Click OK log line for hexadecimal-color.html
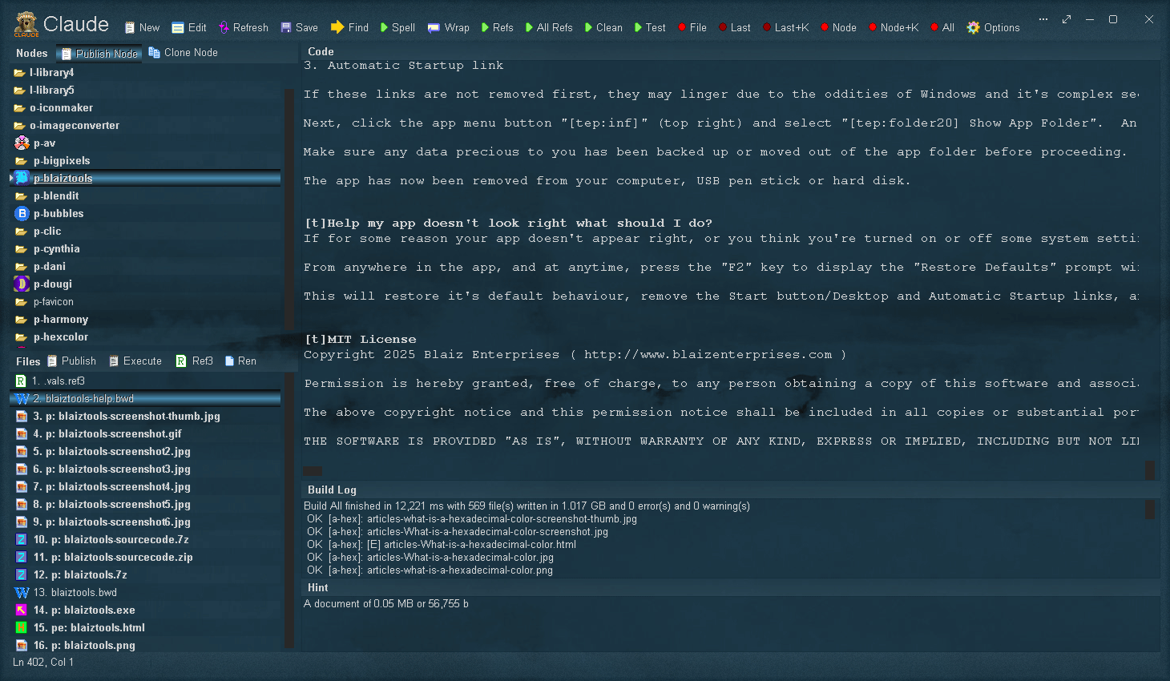Image resolution: width=1170 pixels, height=681 pixels. click(x=442, y=544)
